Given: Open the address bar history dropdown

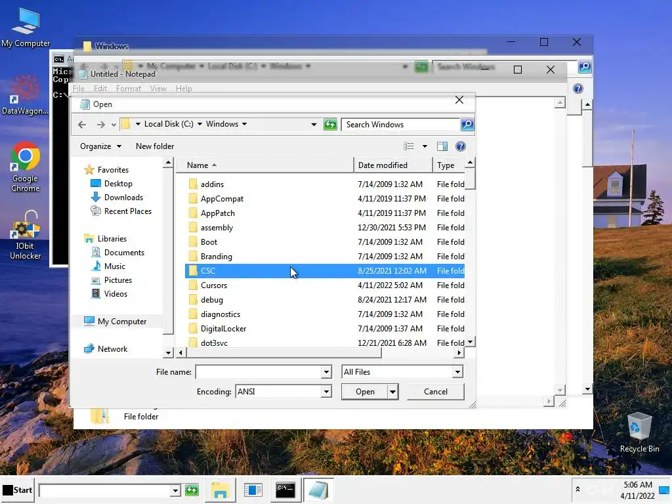Looking at the screenshot, I should [314, 124].
